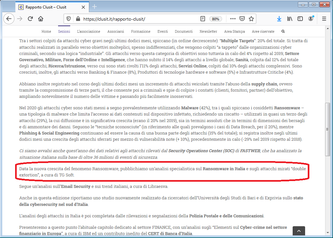Reset the 80% zoom level
This screenshot has height=238, width=333.
(x=216, y=19)
